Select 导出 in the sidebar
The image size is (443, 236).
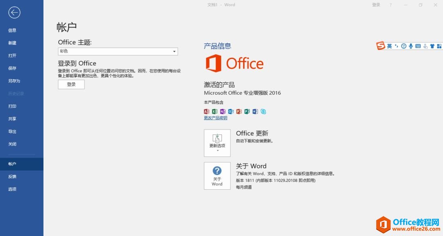[x=12, y=132]
